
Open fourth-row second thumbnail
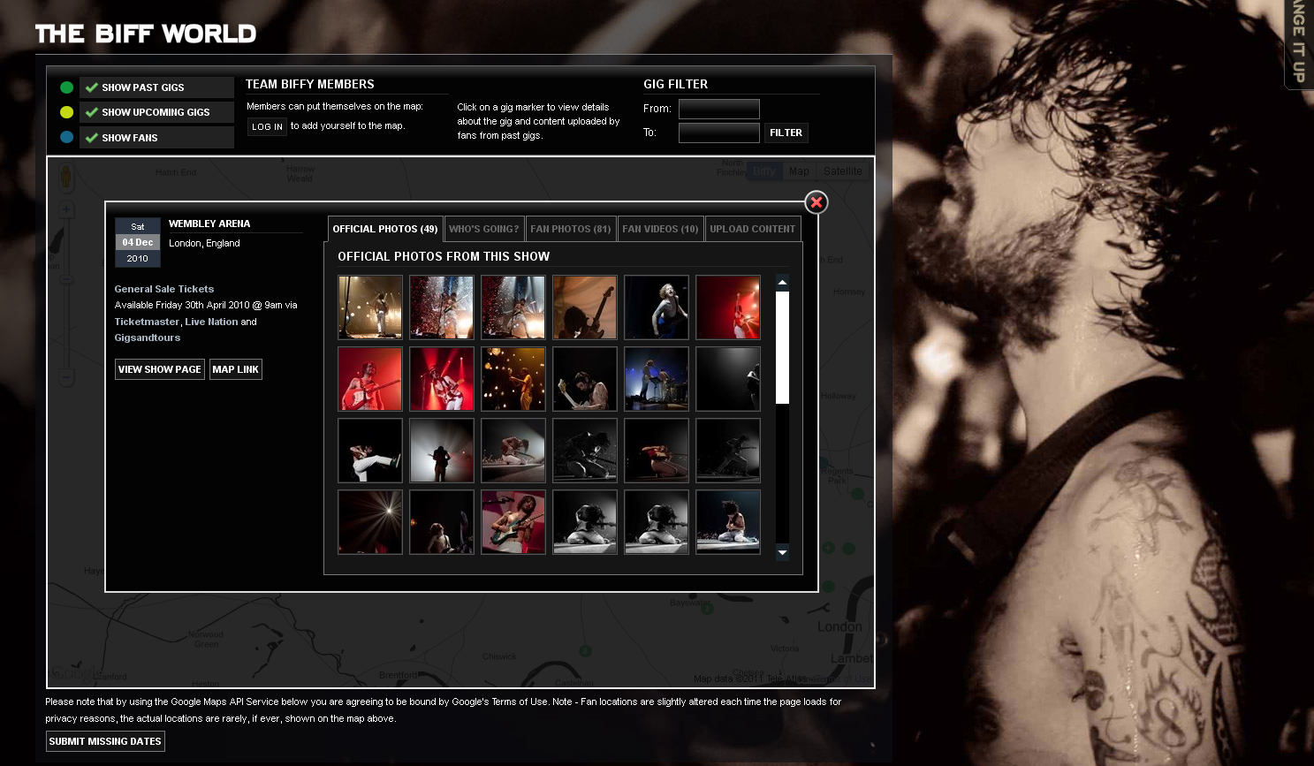point(442,522)
